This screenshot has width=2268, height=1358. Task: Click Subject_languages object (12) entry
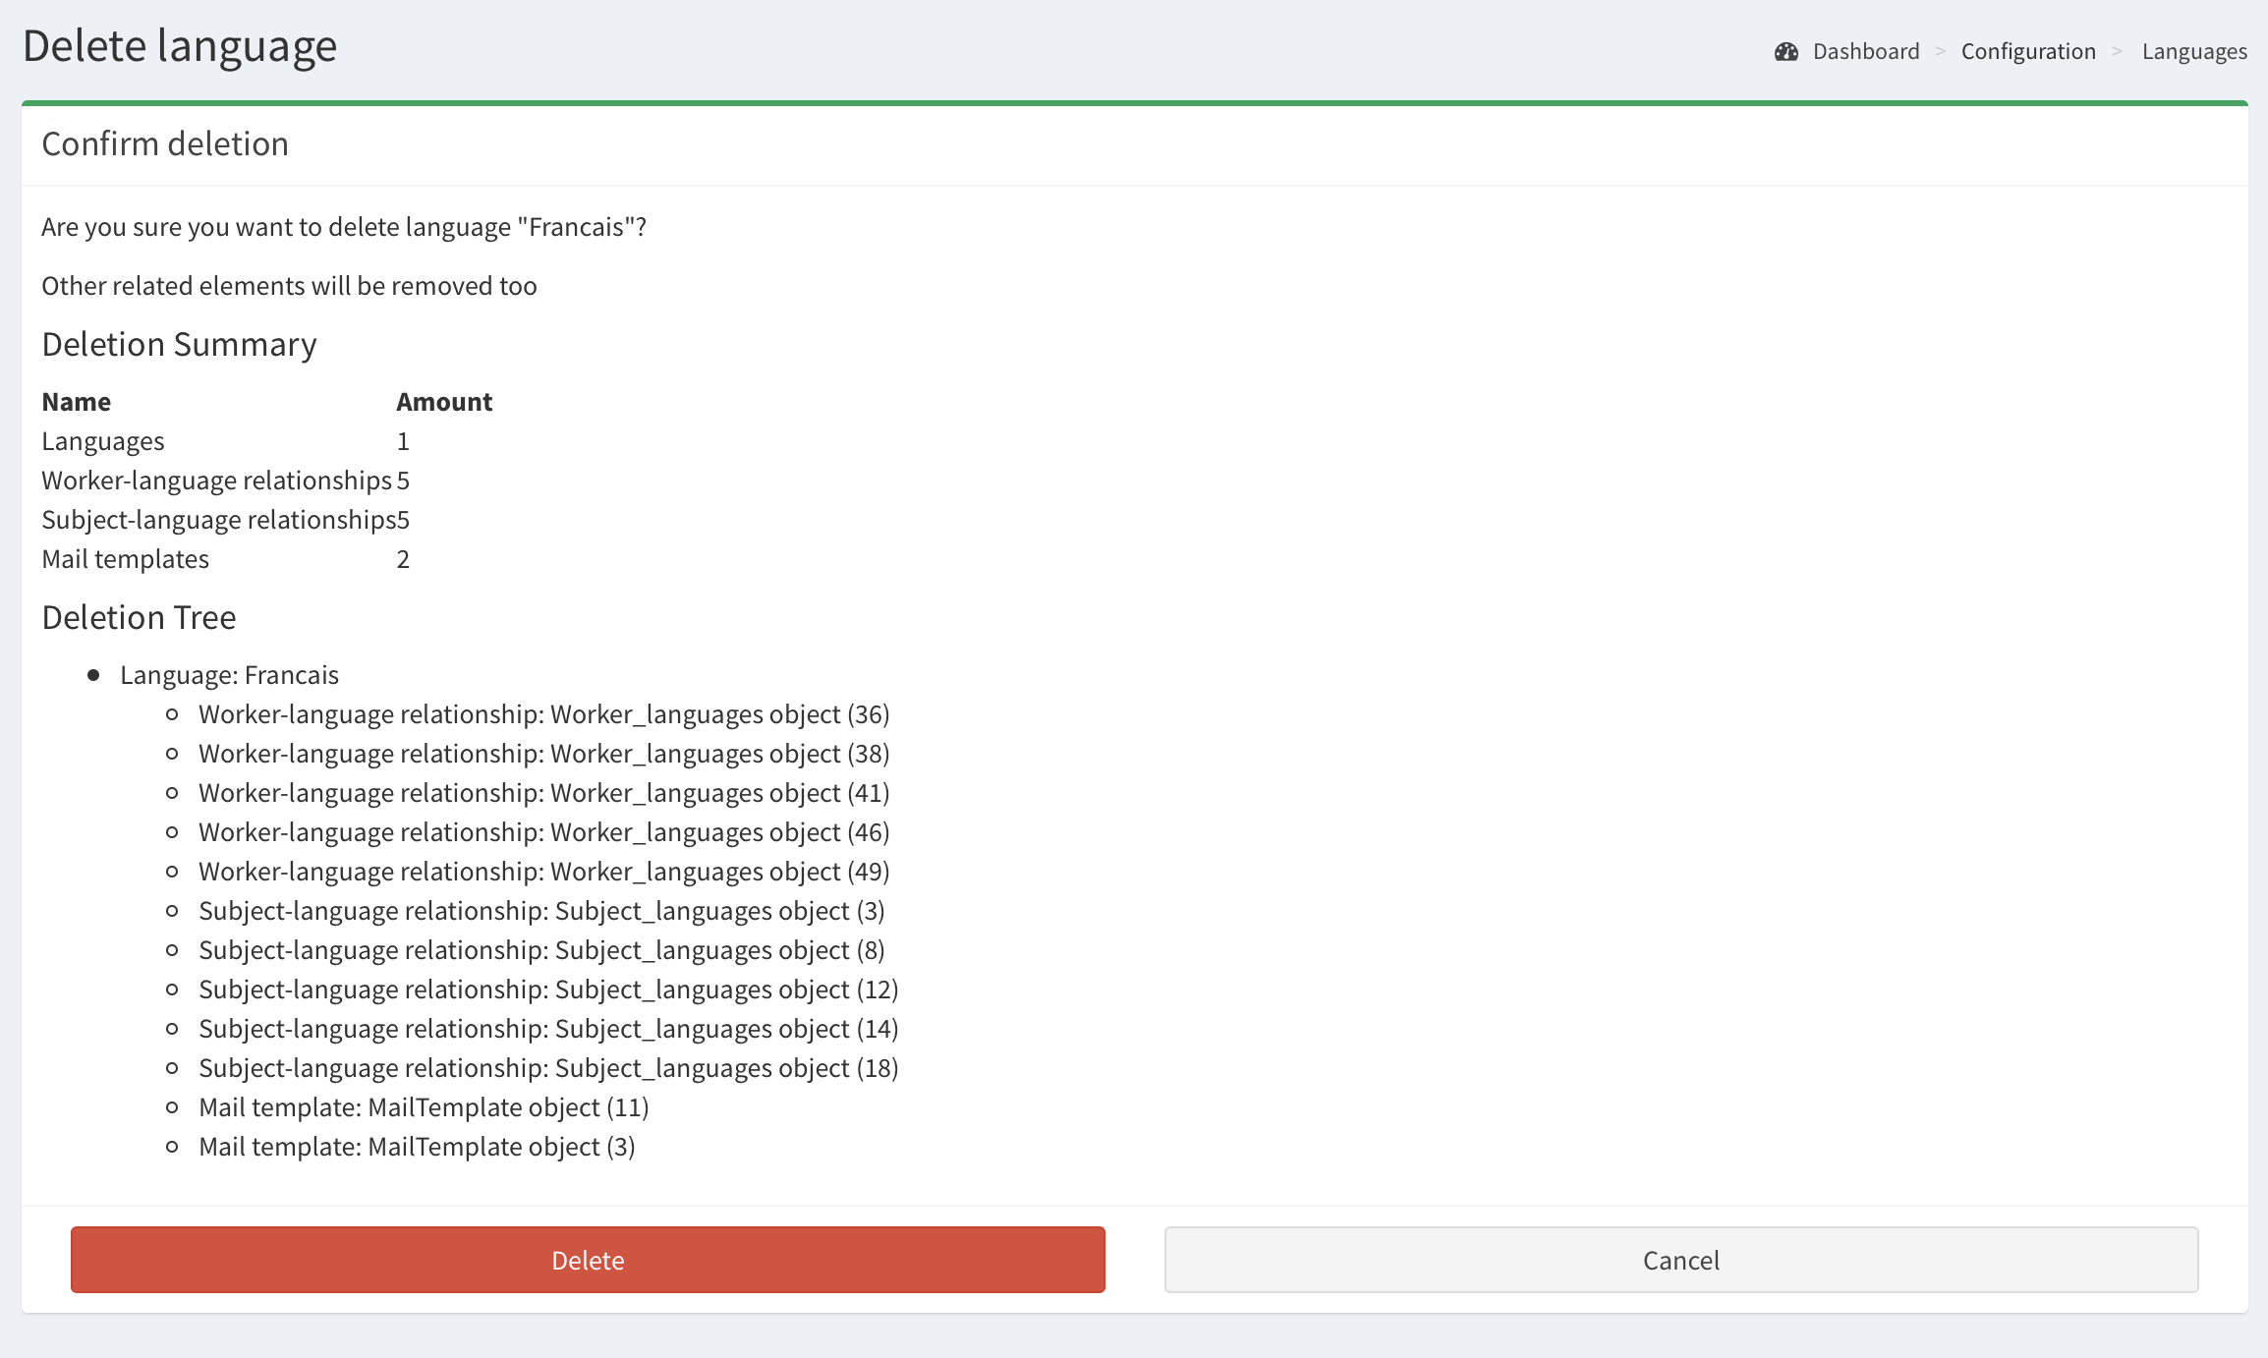pos(548,990)
